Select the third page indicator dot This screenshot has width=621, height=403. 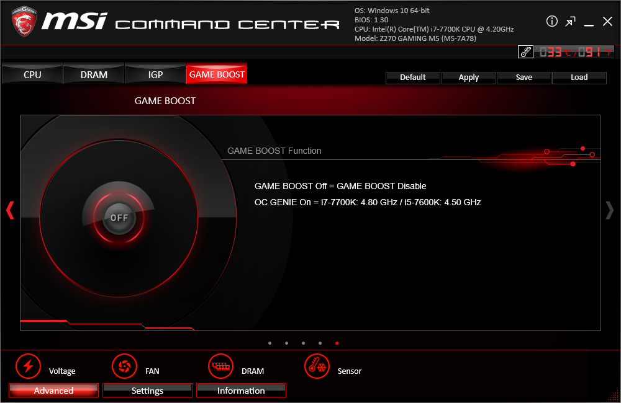pyautogui.click(x=304, y=343)
